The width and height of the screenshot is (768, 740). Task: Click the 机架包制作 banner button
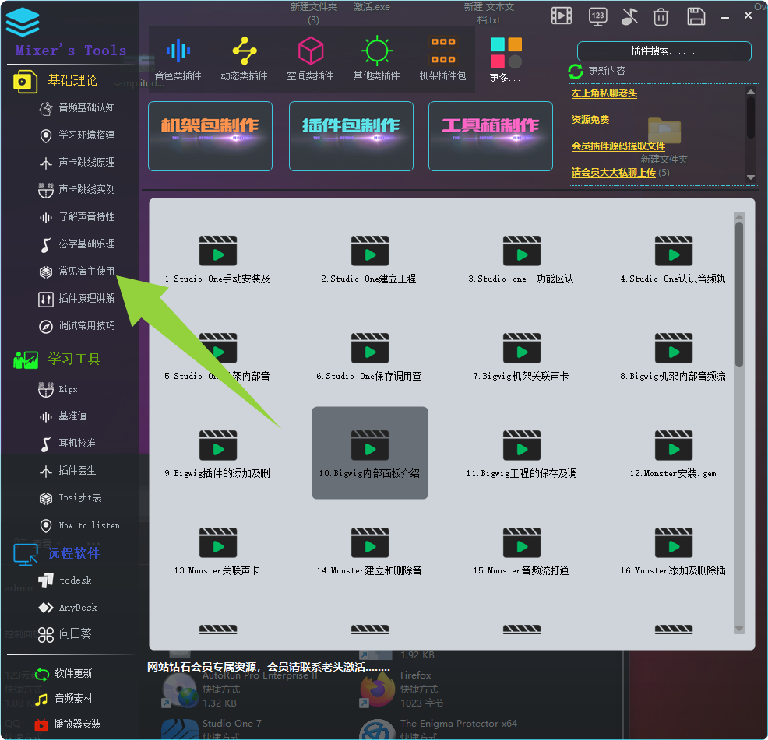210,136
